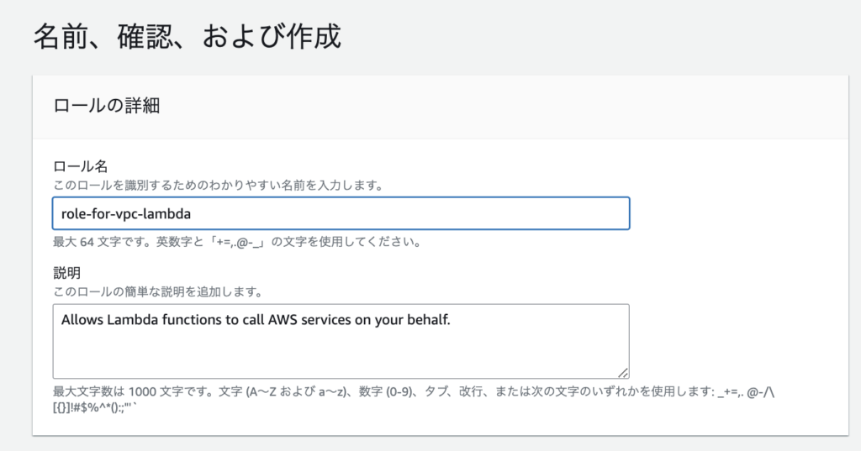
Task: Click the role name input field
Action: coord(341,213)
